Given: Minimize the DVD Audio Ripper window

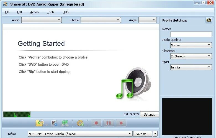Looking at the screenshot, I should coord(197,2).
